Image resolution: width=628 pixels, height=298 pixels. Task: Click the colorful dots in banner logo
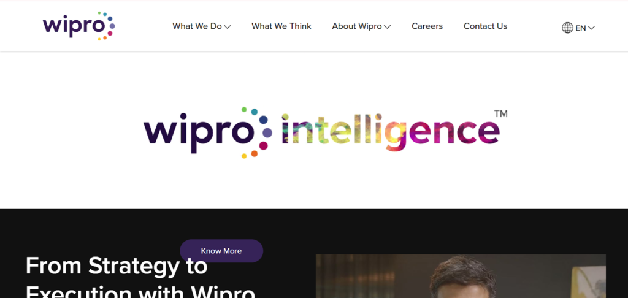257,132
